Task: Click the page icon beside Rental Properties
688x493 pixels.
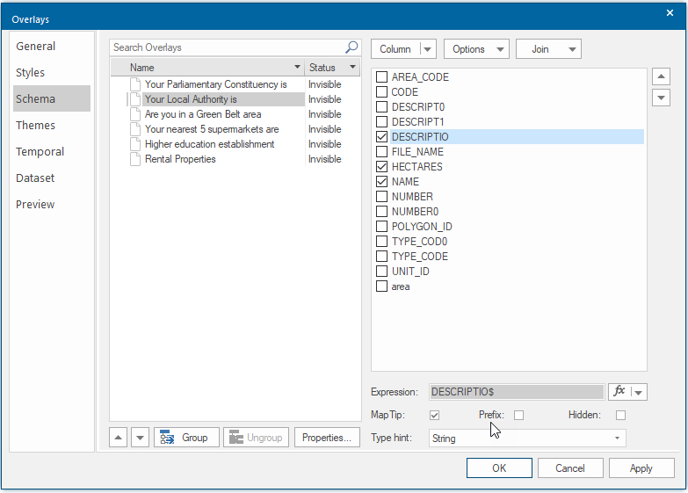Action: coord(135,159)
